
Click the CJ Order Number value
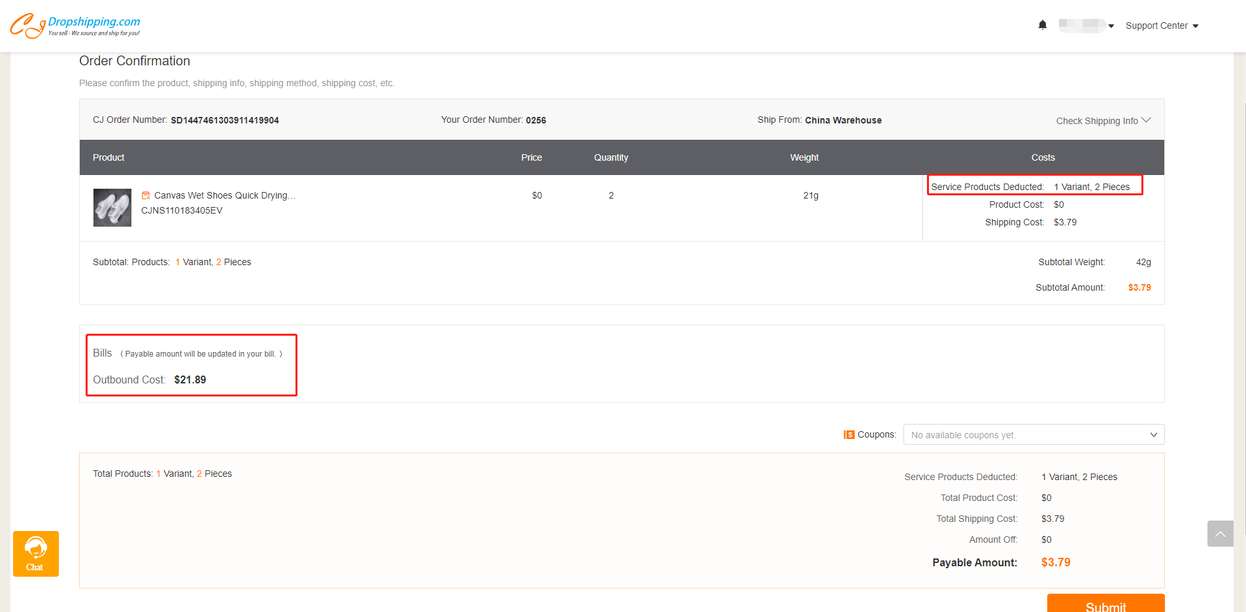click(x=225, y=120)
